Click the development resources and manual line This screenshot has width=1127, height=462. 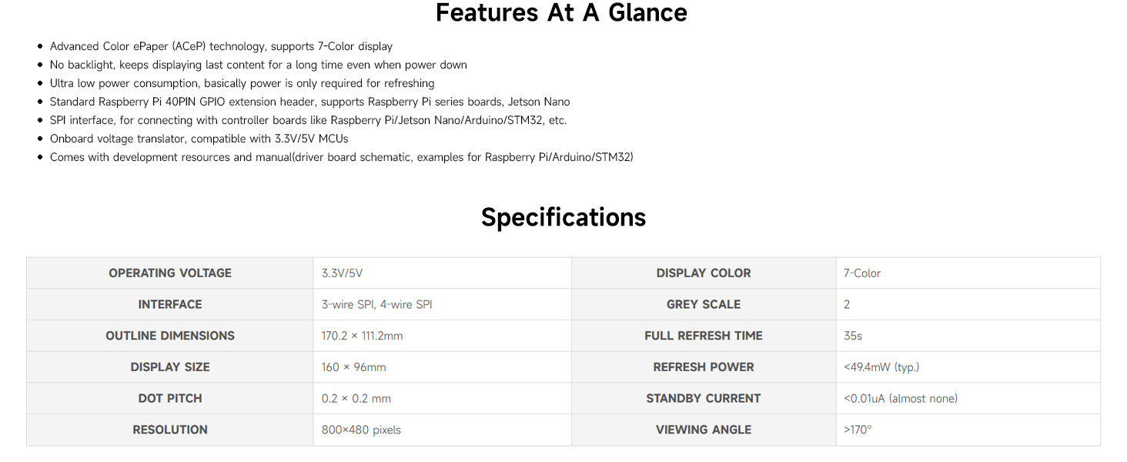coord(341,157)
